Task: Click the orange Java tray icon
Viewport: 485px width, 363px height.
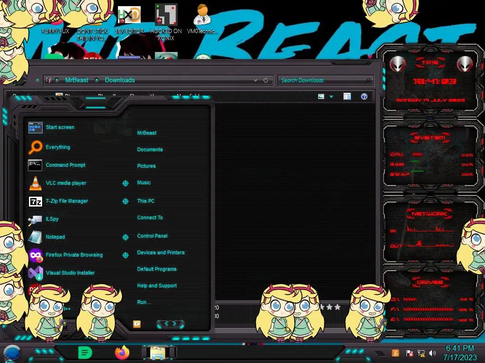Action: (395, 353)
